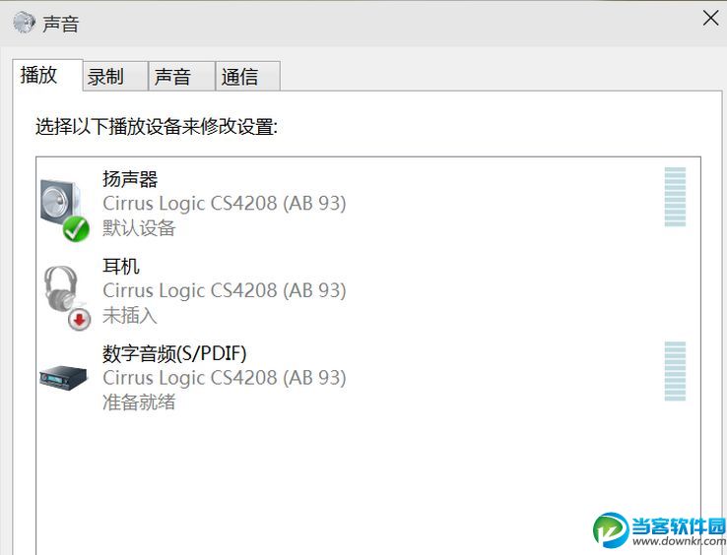Click the 准备就绪 status text

point(139,402)
